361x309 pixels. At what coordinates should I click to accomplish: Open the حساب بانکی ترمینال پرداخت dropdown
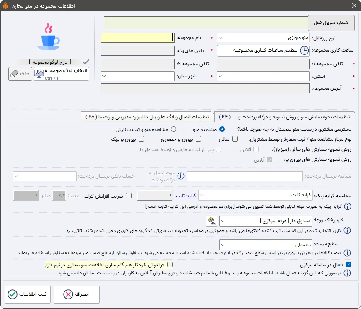[x=45, y=176]
